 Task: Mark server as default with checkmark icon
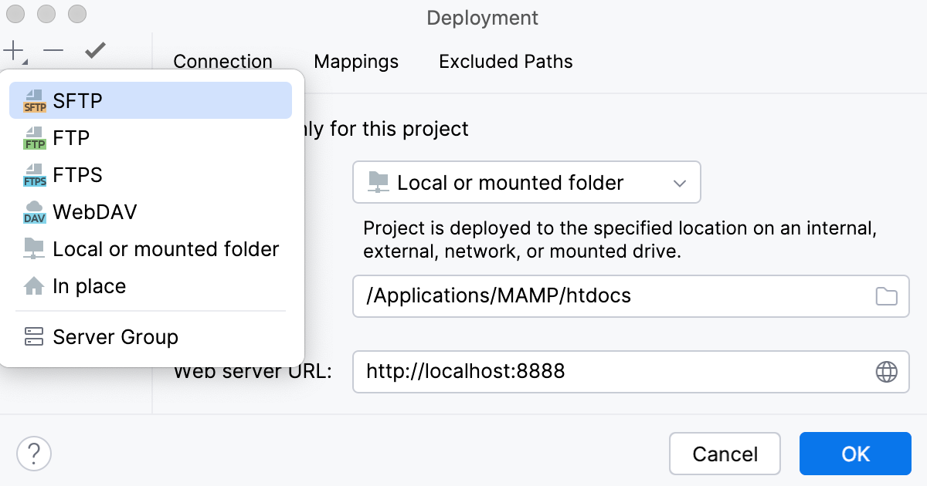point(94,50)
